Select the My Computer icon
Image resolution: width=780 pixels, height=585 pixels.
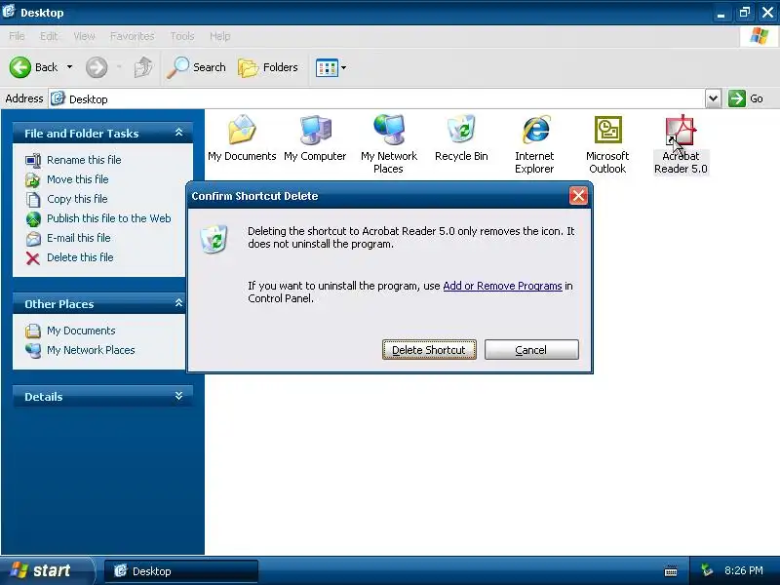click(x=315, y=138)
